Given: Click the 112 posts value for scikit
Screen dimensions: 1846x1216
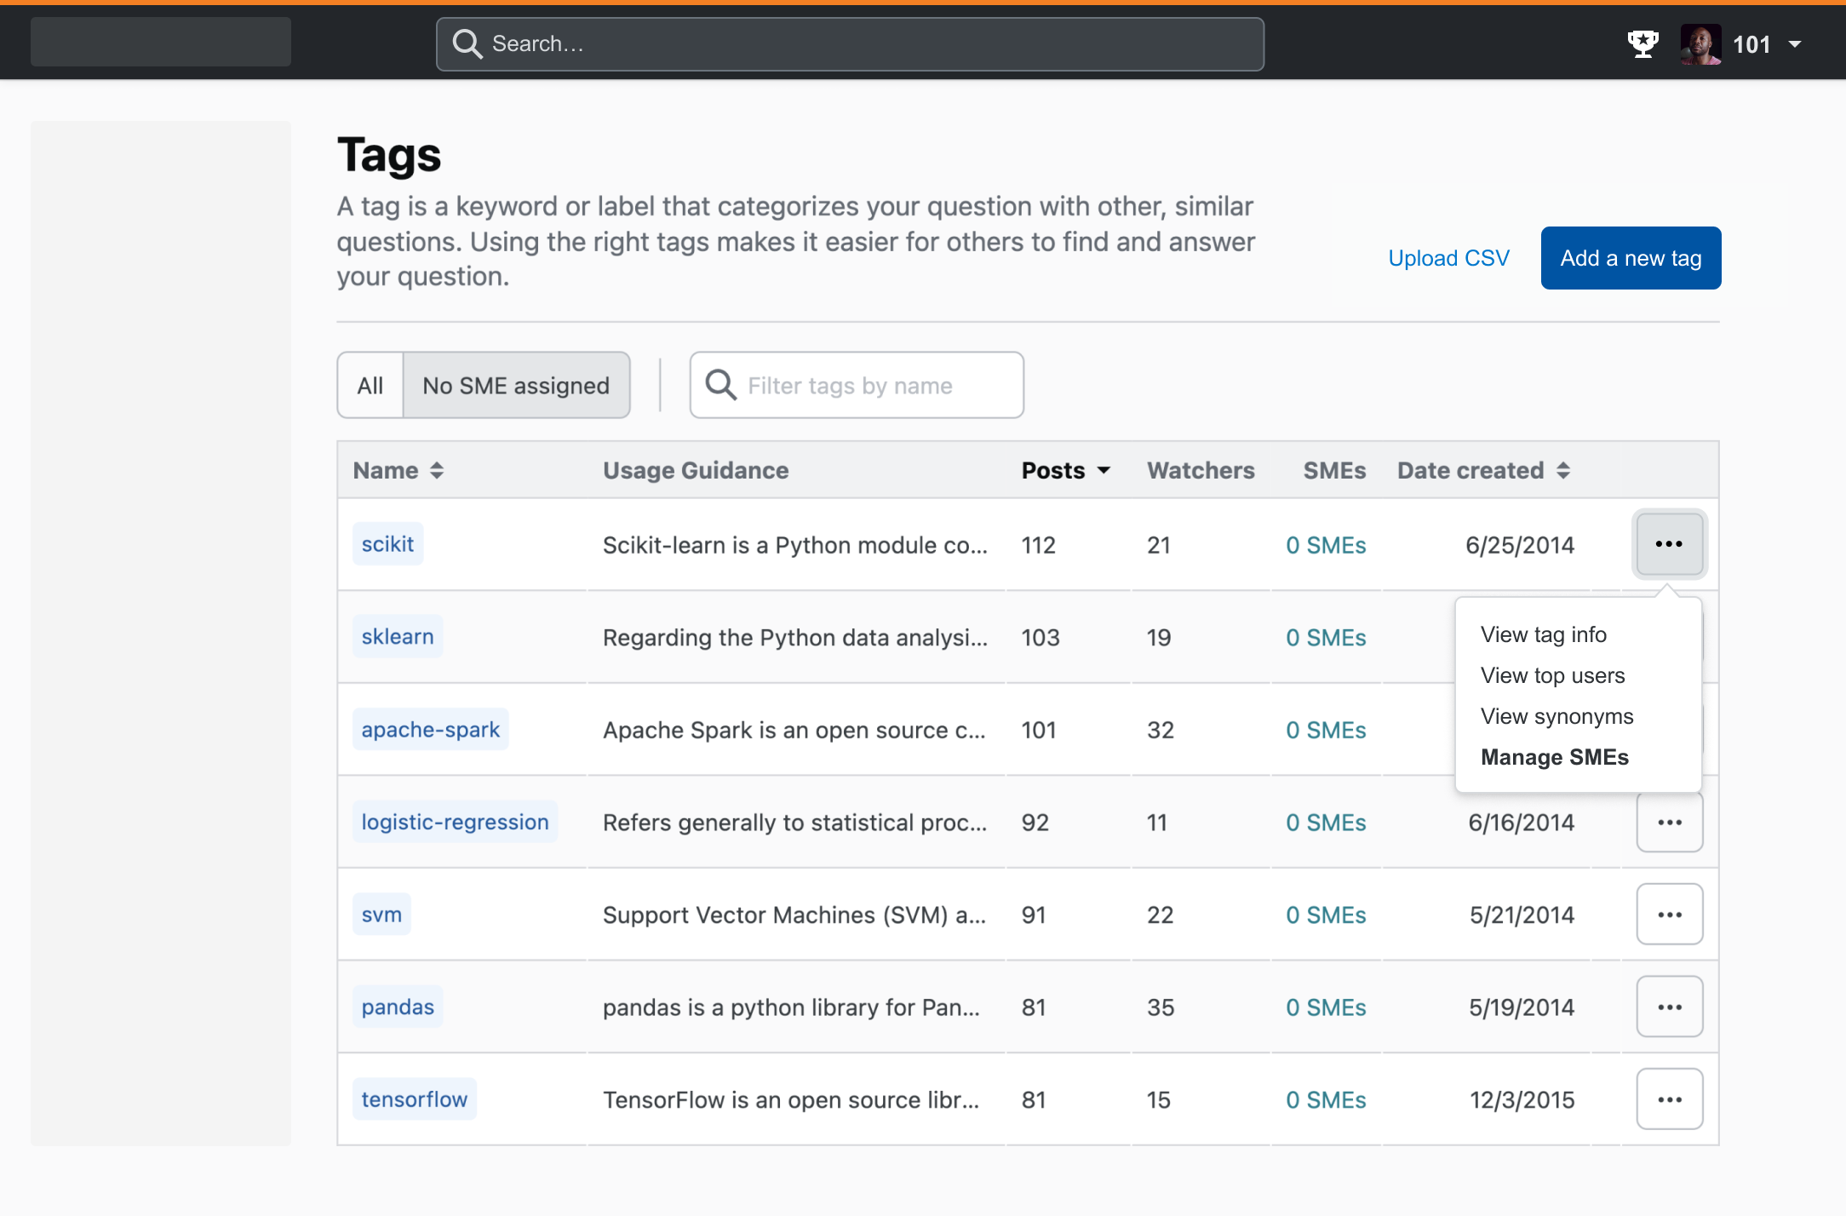Looking at the screenshot, I should pos(1039,545).
